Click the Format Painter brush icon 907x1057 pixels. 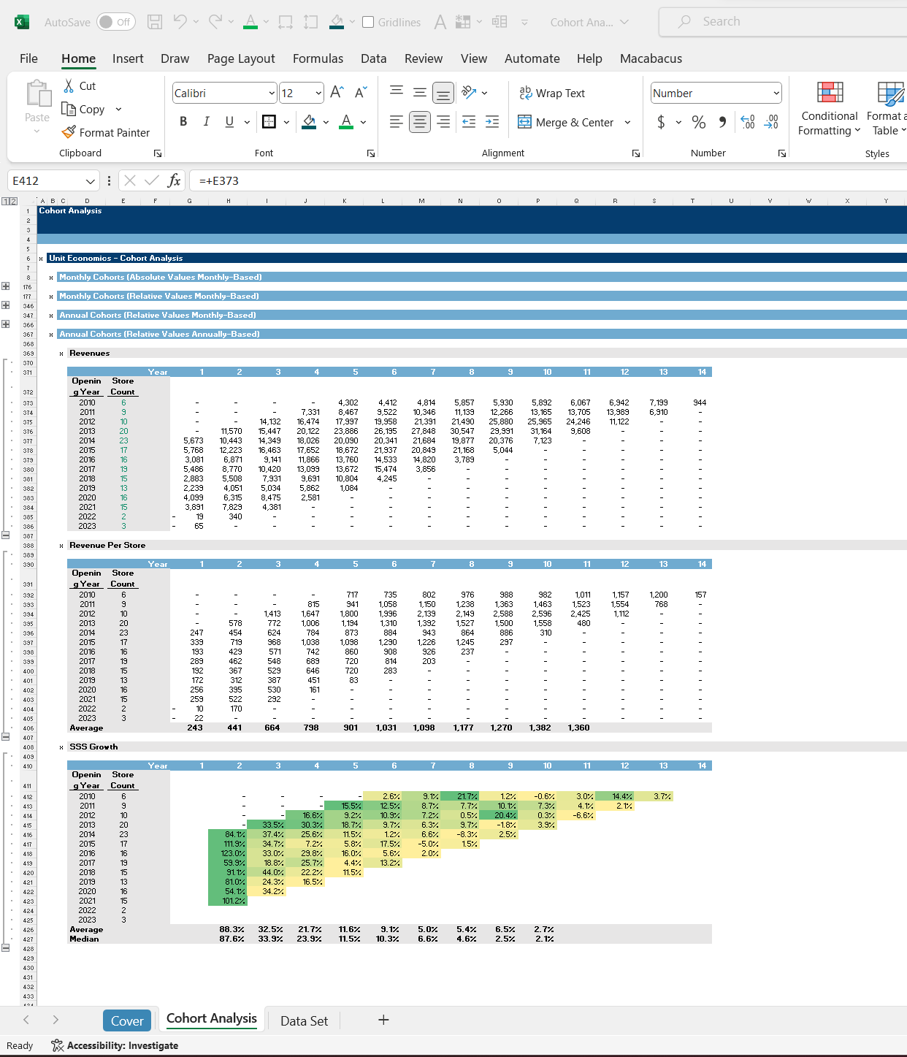69,132
